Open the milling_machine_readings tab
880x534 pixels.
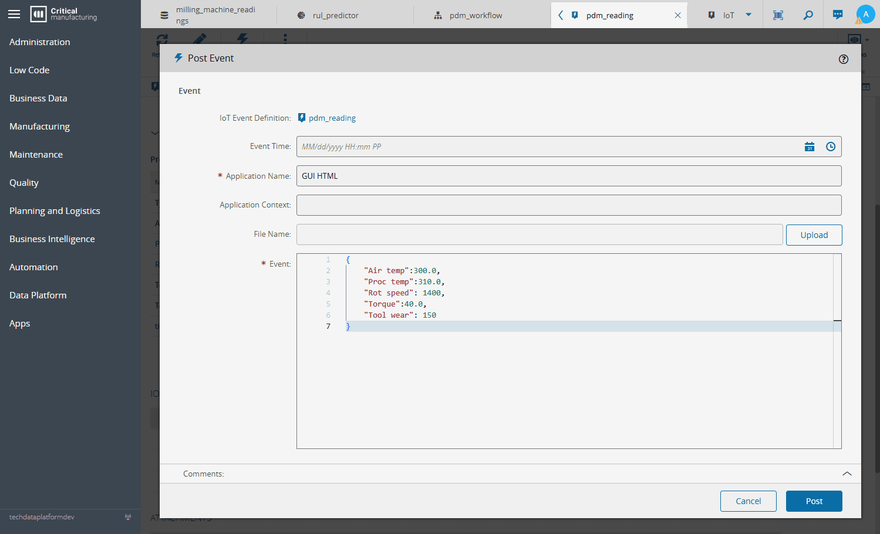click(x=215, y=15)
